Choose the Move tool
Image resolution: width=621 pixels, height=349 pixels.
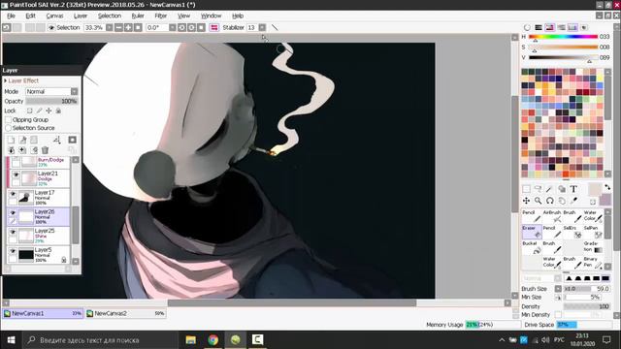(x=526, y=201)
